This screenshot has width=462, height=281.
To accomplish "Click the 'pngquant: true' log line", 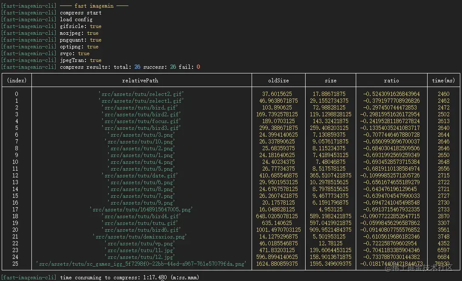I will point(81,40).
